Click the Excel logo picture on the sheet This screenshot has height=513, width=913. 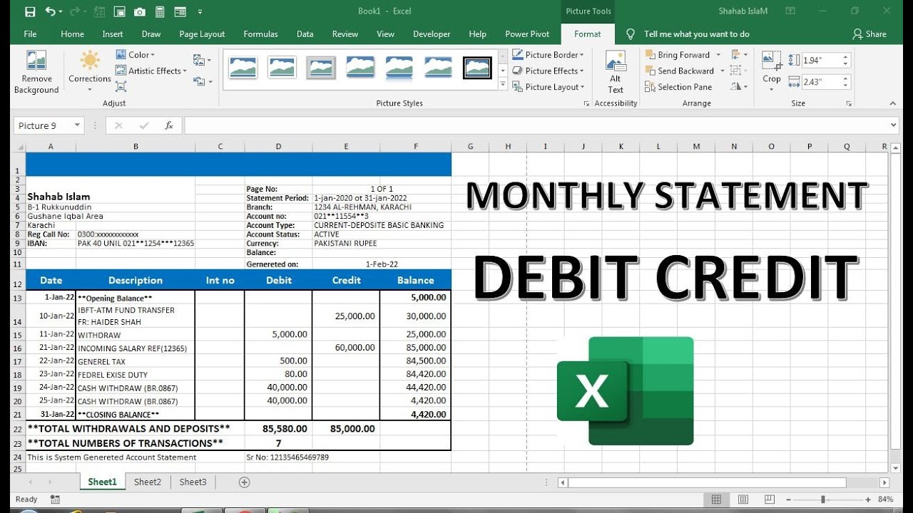click(x=625, y=391)
